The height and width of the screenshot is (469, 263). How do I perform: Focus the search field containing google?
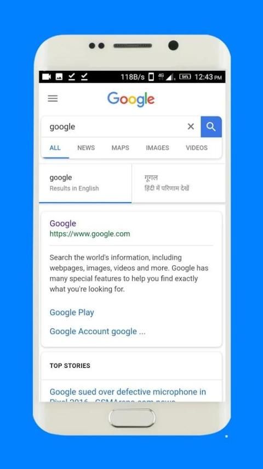[116, 127]
